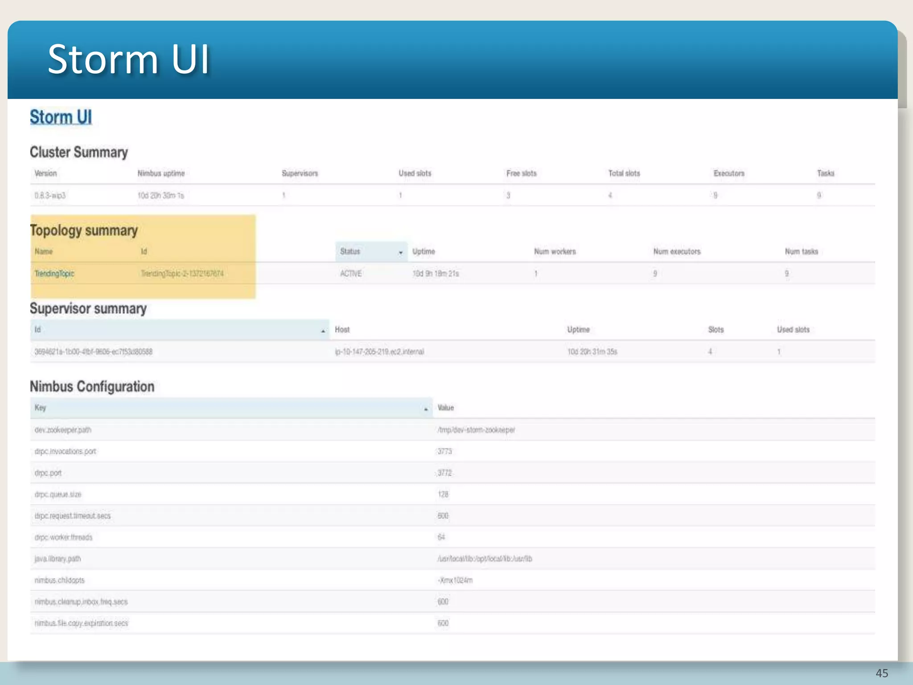Click the dev.zookeeper.path config row
Screen dimensions: 913x685
[x=63, y=430]
